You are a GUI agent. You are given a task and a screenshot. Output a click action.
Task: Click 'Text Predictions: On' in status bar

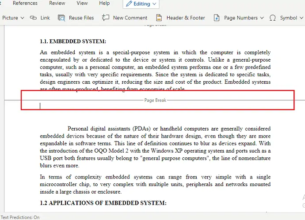pyautogui.click(x=20, y=217)
